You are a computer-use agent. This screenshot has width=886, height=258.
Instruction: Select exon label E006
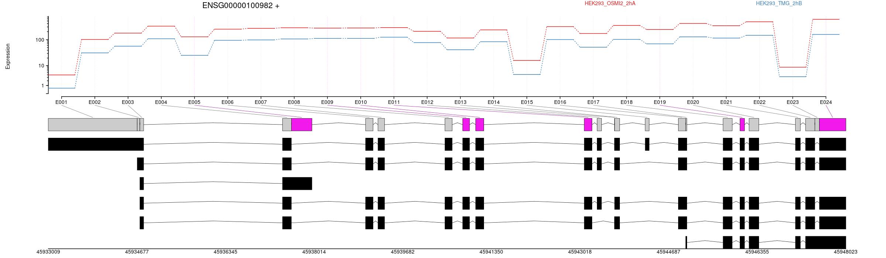(x=227, y=102)
